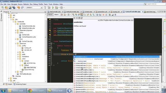
Task: Open the Debug Project dropdown arrow
Action: pos(59,7)
